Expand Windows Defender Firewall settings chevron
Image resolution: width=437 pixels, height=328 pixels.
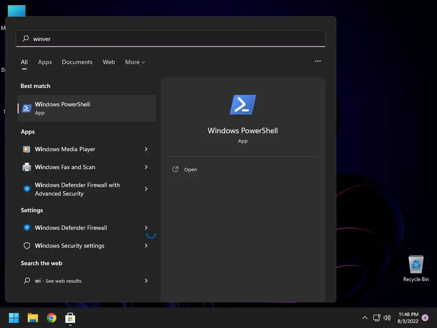pyautogui.click(x=146, y=228)
